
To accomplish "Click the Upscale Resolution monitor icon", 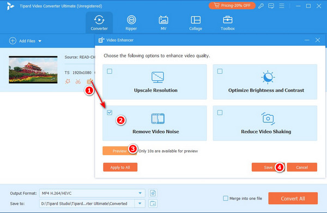I will pos(158,77).
